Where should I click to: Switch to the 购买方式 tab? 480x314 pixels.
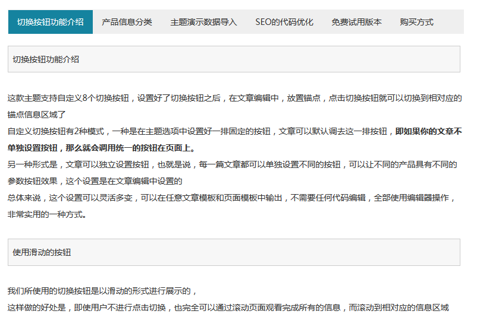[x=416, y=22]
